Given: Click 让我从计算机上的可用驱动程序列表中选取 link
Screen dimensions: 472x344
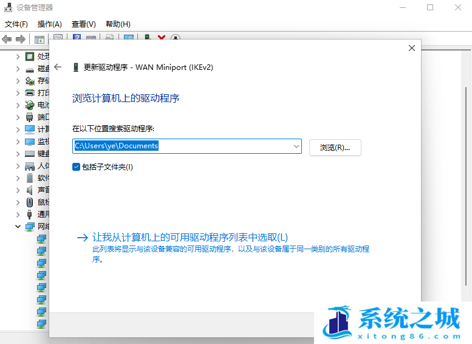Looking at the screenshot, I should click(x=190, y=237).
